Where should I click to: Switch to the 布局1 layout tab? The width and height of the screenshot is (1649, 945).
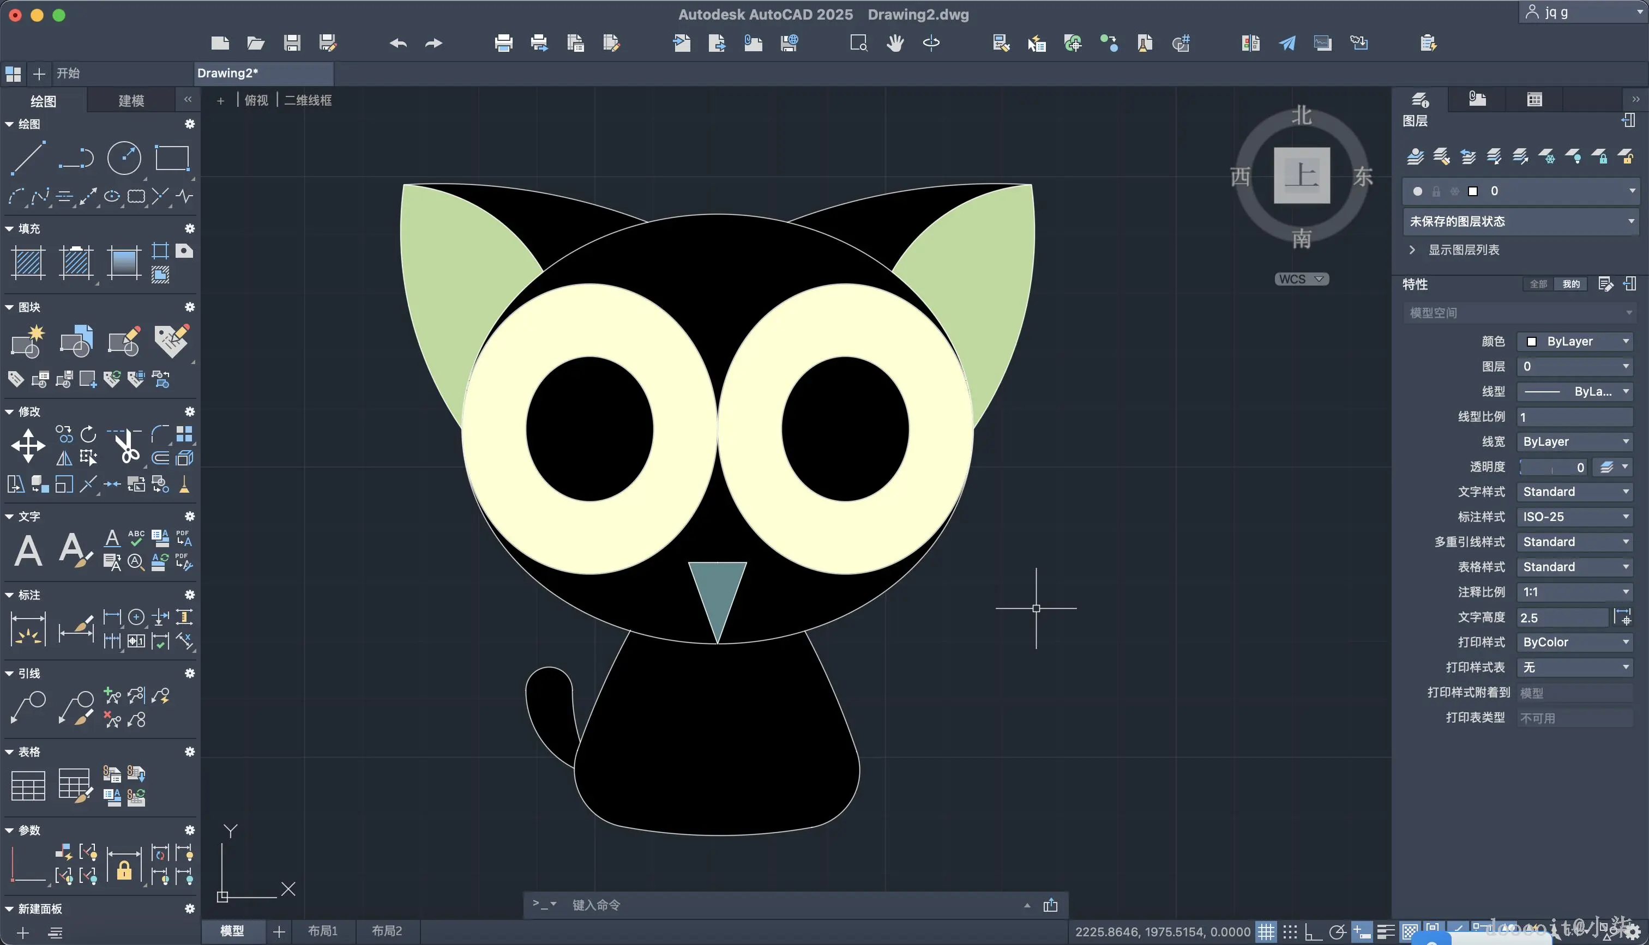[x=323, y=931]
